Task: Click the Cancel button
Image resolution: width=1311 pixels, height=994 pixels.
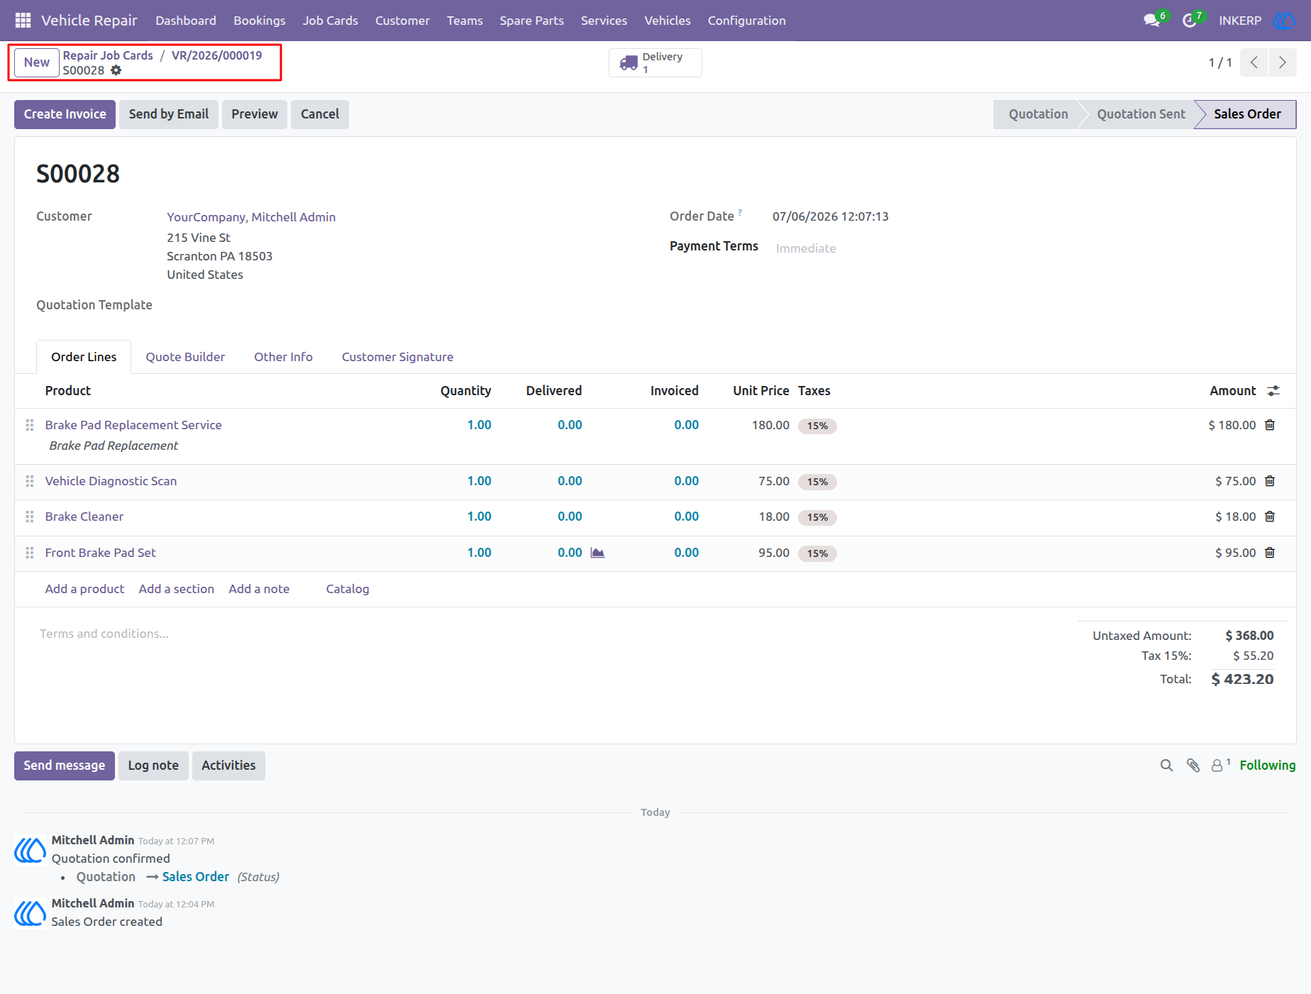Action: (320, 114)
